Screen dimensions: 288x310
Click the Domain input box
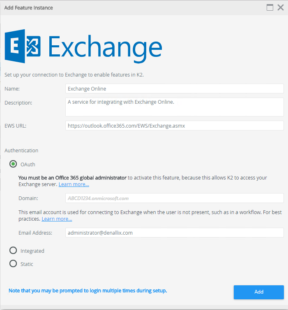[174, 198]
